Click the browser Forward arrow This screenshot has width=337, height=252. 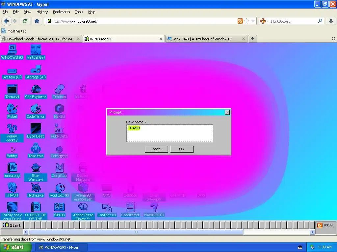(14, 21)
